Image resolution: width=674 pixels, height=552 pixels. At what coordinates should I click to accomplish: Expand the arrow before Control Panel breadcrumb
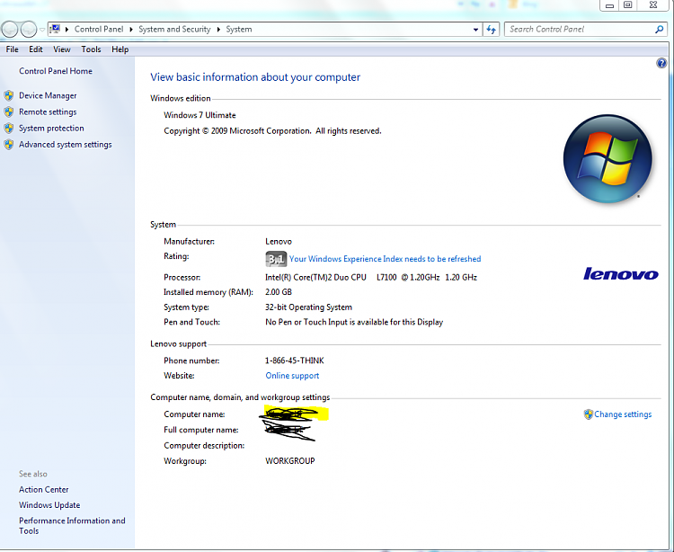pyautogui.click(x=67, y=30)
